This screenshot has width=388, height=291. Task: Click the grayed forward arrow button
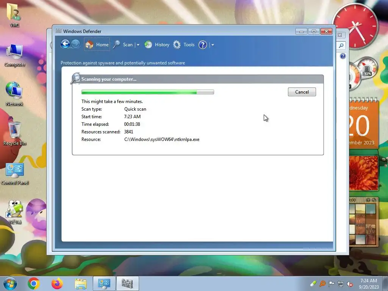[x=75, y=44]
